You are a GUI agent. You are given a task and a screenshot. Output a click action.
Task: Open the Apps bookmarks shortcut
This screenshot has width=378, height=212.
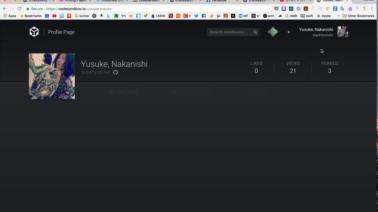(x=9, y=16)
